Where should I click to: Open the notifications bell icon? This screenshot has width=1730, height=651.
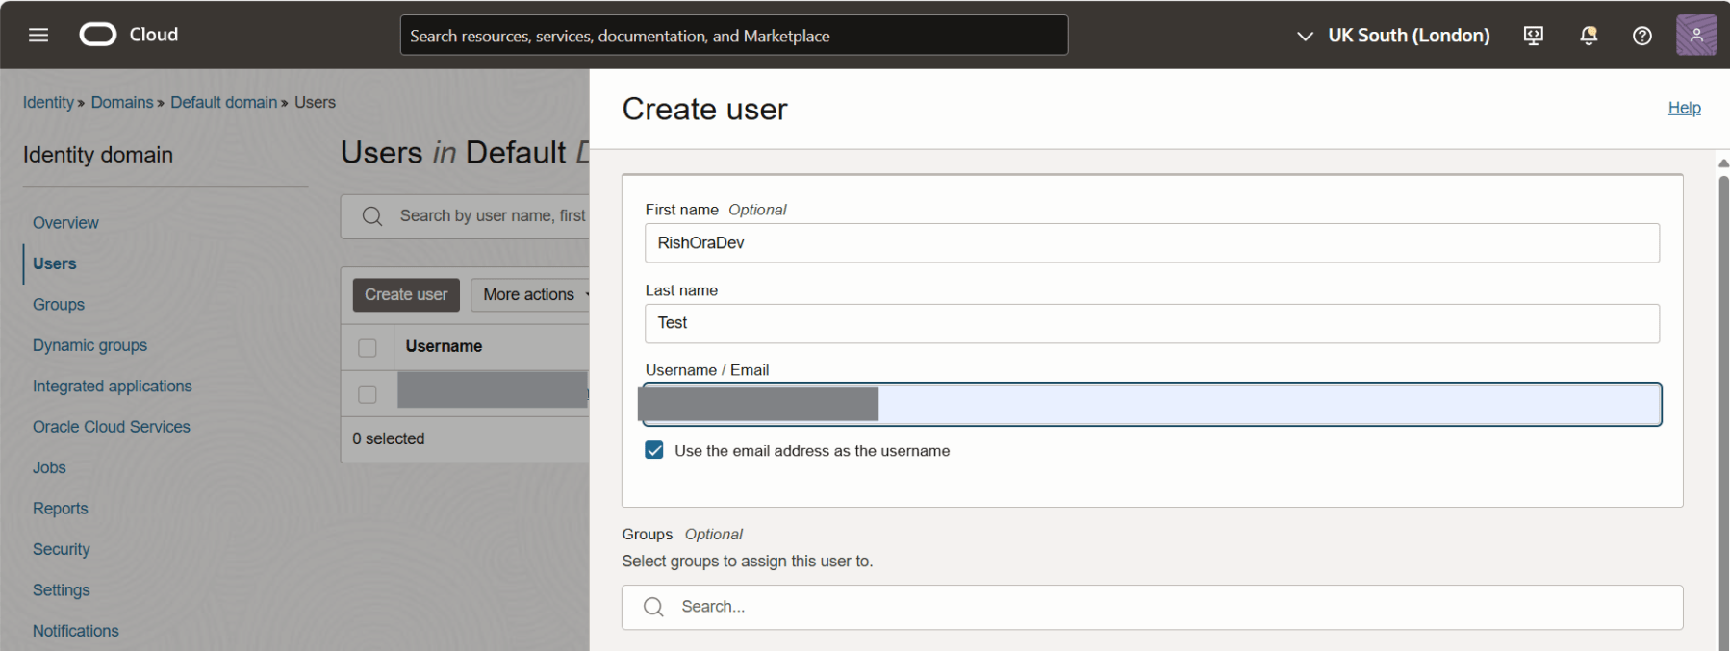point(1588,36)
